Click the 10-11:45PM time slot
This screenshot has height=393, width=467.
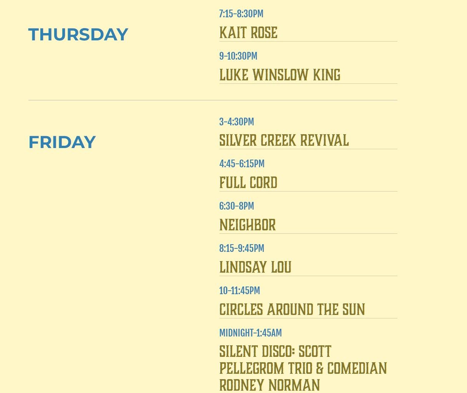point(239,291)
